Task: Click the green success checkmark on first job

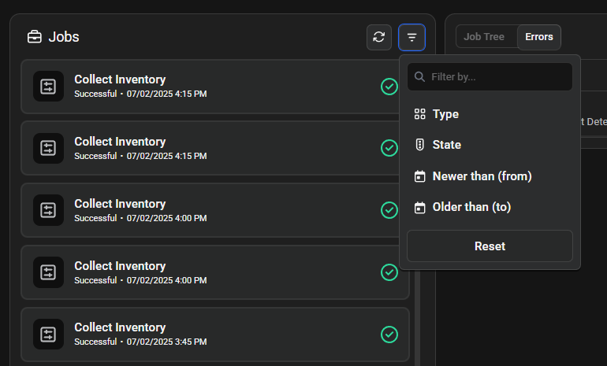Action: pos(389,86)
